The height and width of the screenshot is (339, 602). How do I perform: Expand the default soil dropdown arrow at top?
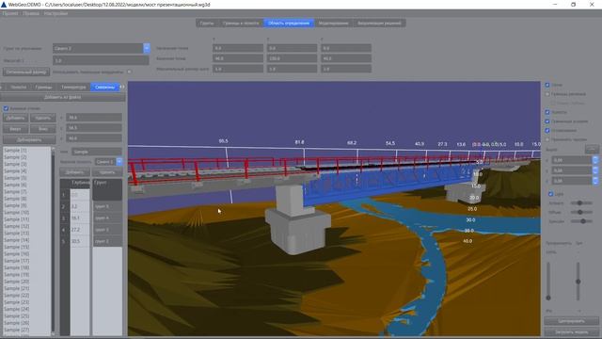click(147, 48)
